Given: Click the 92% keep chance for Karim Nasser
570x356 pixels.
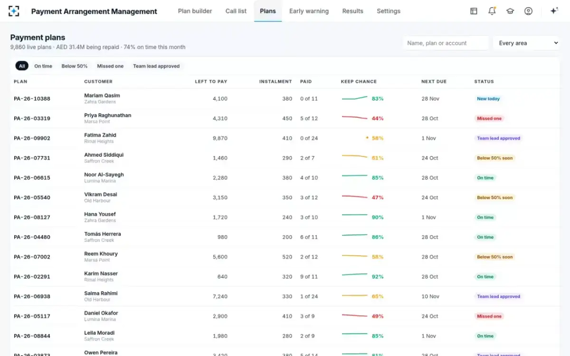Looking at the screenshot, I should coord(378,277).
